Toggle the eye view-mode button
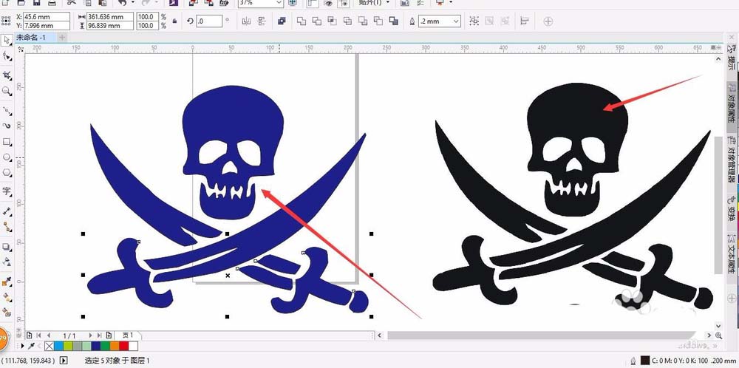 tap(328, 3)
